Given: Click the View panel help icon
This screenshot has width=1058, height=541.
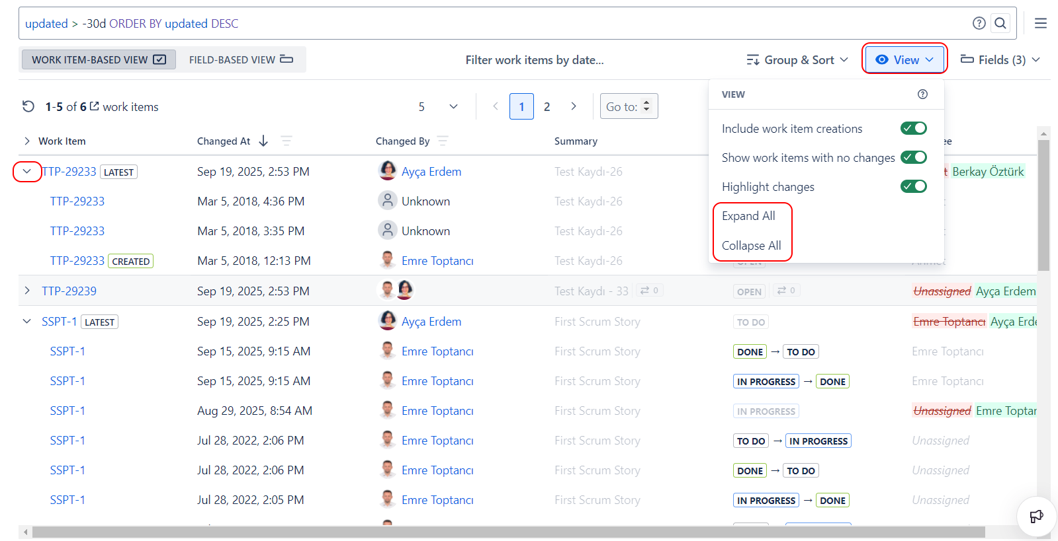Looking at the screenshot, I should coord(922,94).
